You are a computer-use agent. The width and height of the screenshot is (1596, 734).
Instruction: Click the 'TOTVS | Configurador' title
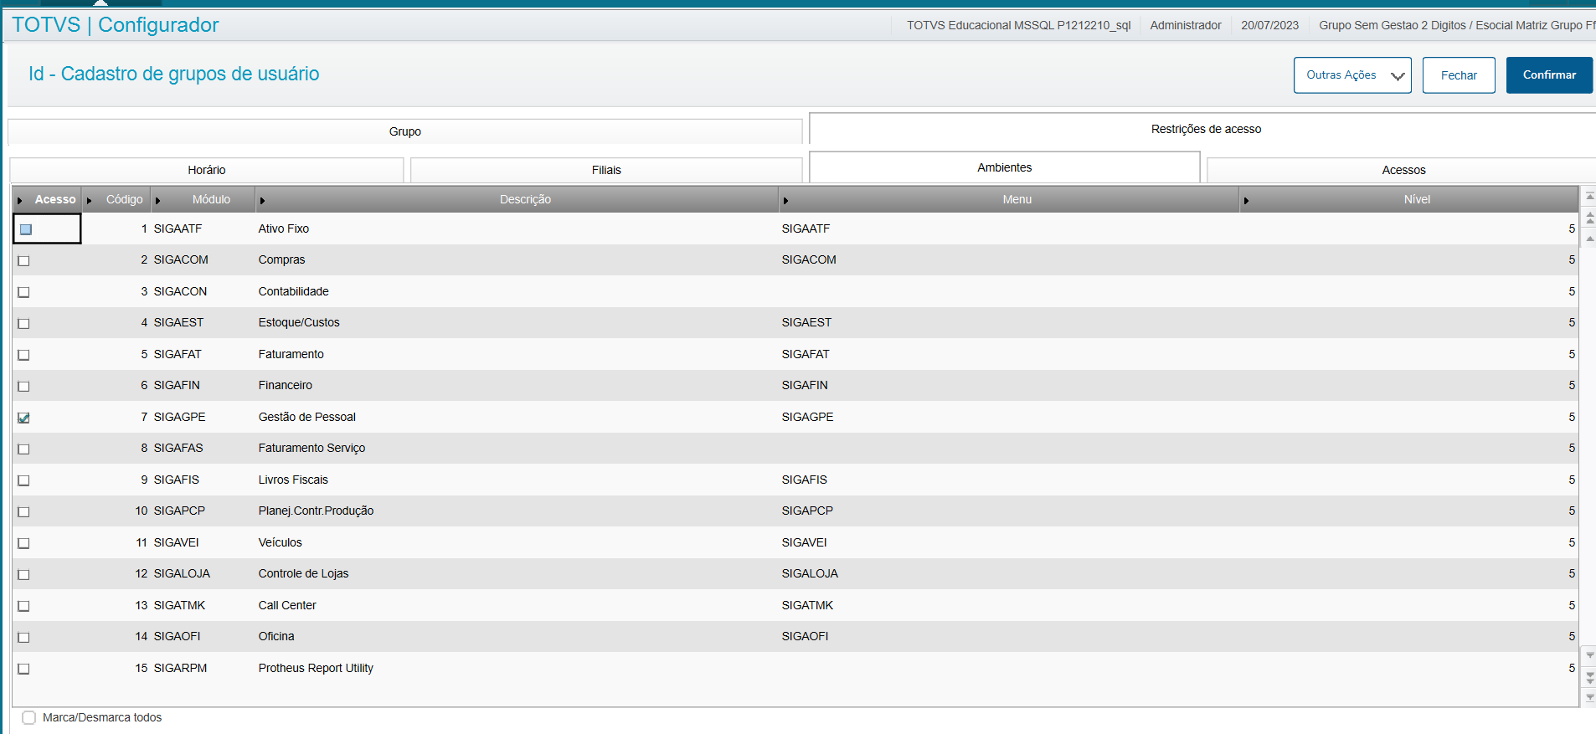(116, 25)
